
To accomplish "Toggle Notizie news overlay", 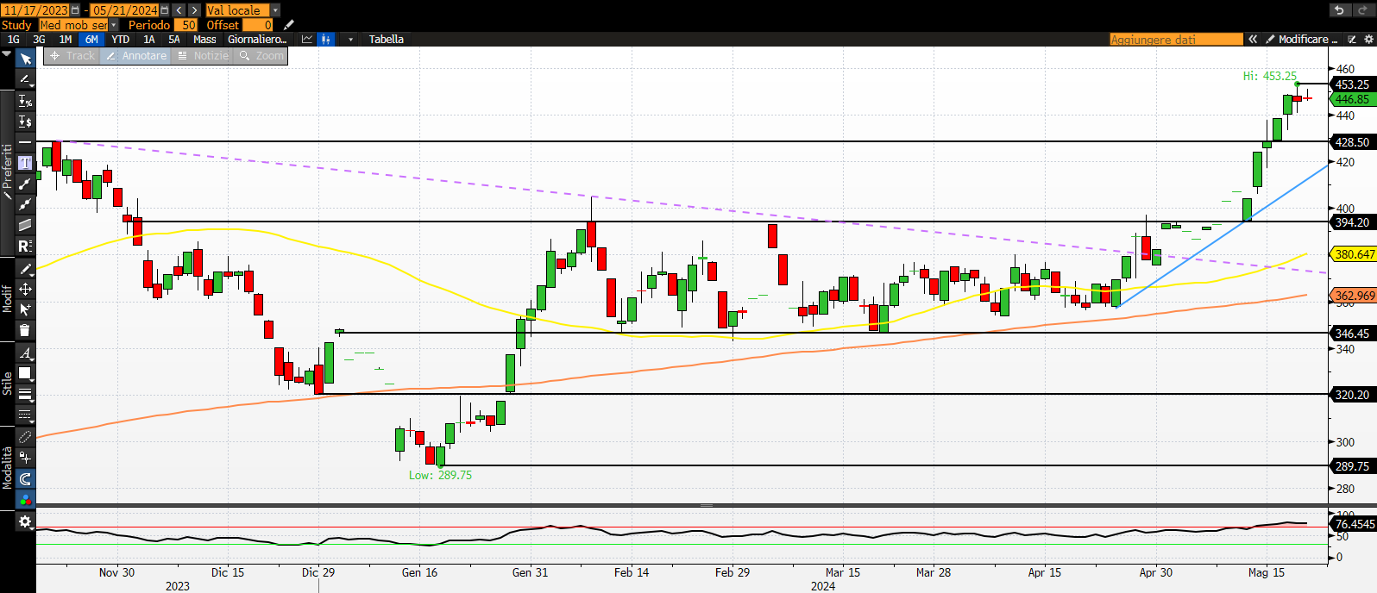I will 203,56.
